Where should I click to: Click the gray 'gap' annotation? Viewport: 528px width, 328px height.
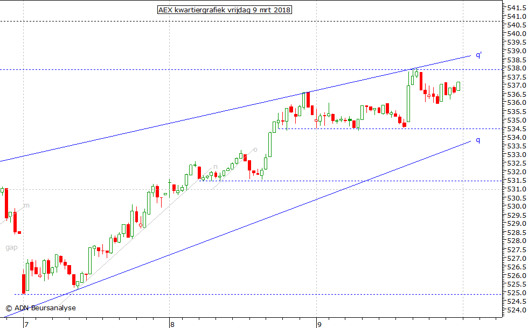click(11, 248)
